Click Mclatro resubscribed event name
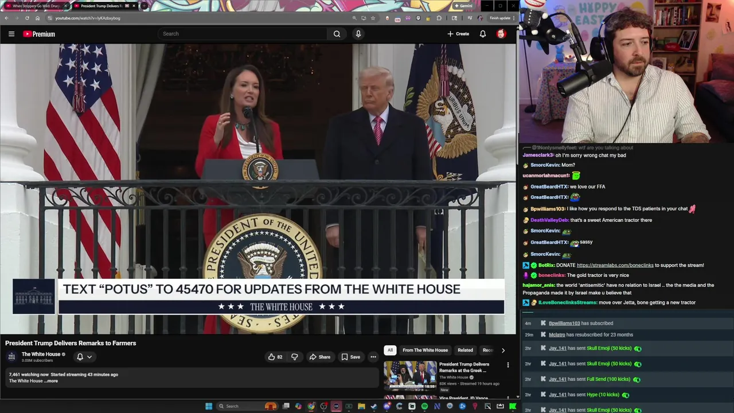The height and width of the screenshot is (413, 734). point(557,334)
